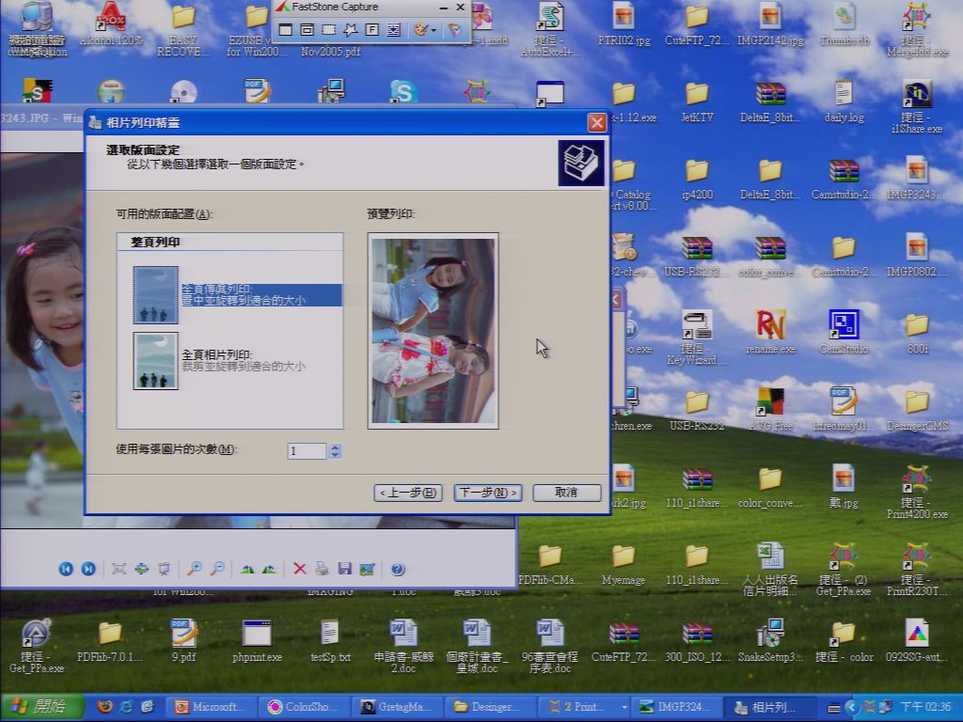
Task: Activate the Capture Scrolling Window icon
Action: pos(394,29)
